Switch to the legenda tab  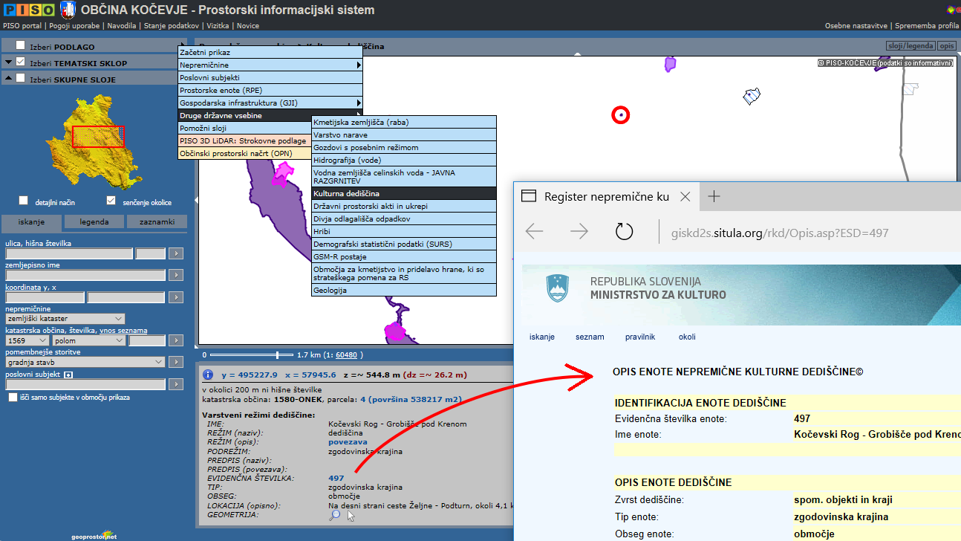[x=94, y=221]
